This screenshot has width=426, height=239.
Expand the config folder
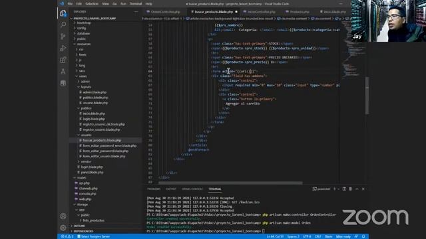[x=81, y=28]
